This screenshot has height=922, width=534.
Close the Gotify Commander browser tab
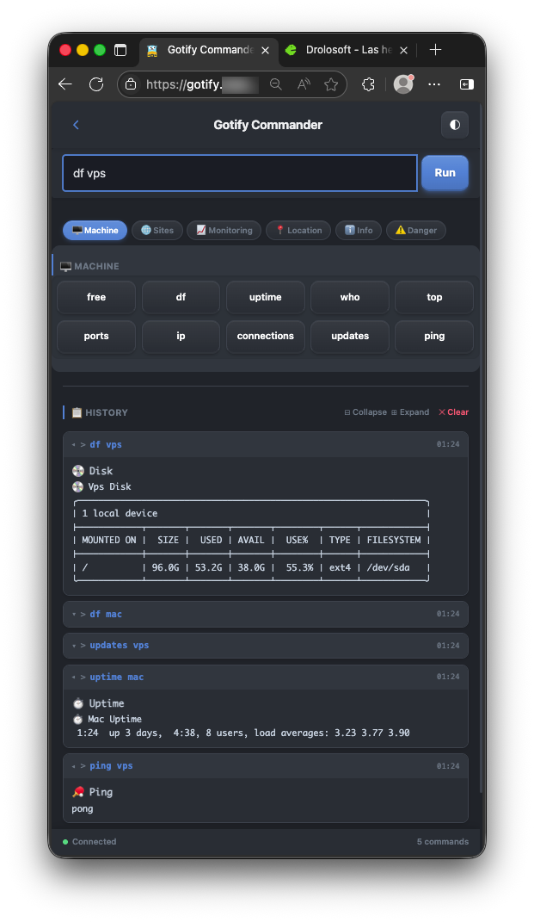[265, 51]
